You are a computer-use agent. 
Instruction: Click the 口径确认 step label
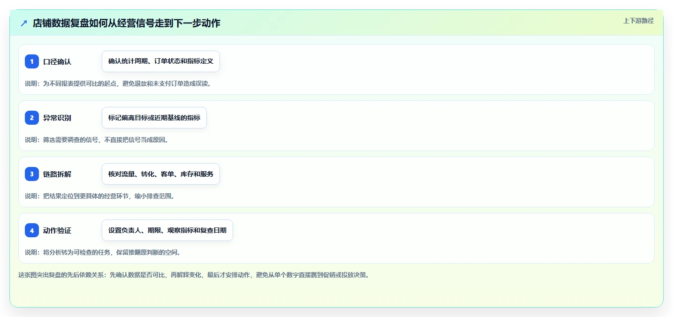[x=57, y=61]
